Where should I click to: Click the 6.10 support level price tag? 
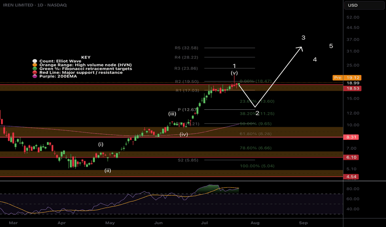[x=351, y=157]
